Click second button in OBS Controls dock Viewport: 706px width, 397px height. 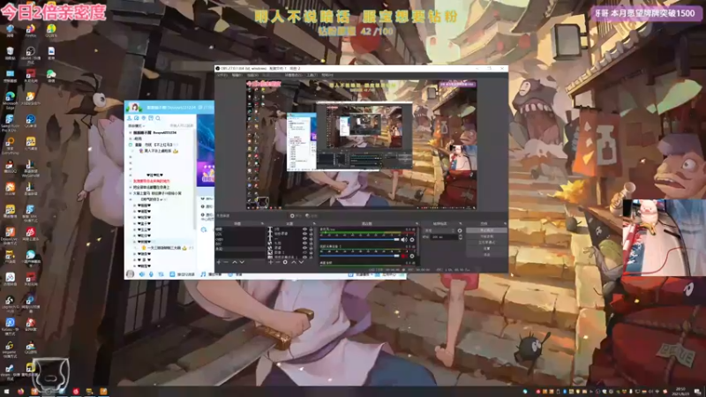486,236
